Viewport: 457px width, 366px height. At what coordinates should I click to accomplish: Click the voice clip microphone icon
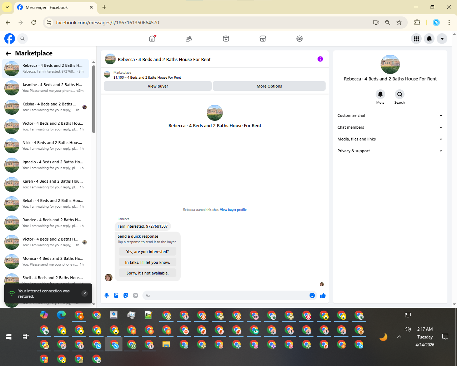tap(106, 296)
